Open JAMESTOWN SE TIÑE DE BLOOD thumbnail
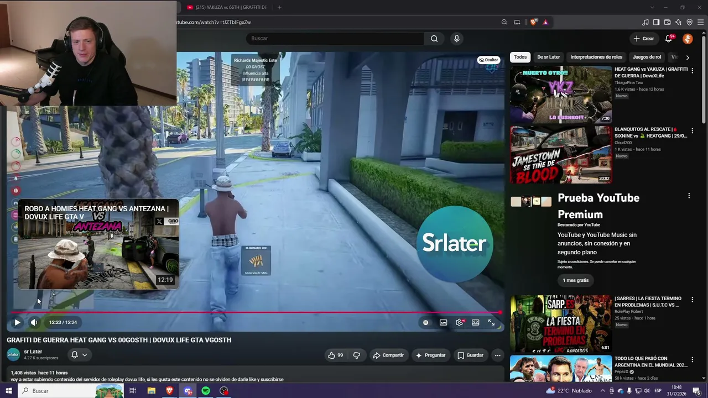708x398 pixels. click(561, 155)
